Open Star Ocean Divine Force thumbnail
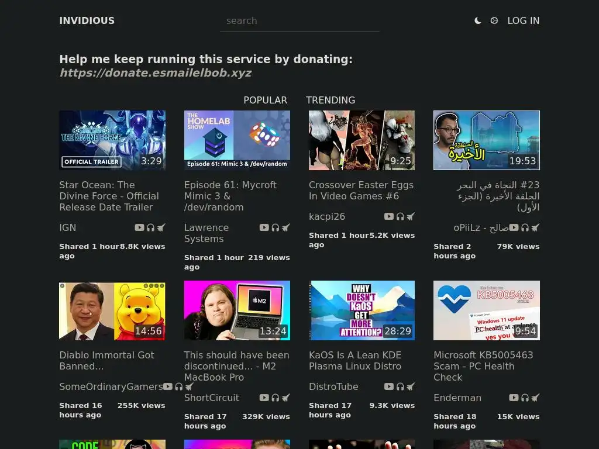Viewport: 599px width, 449px height. click(112, 140)
